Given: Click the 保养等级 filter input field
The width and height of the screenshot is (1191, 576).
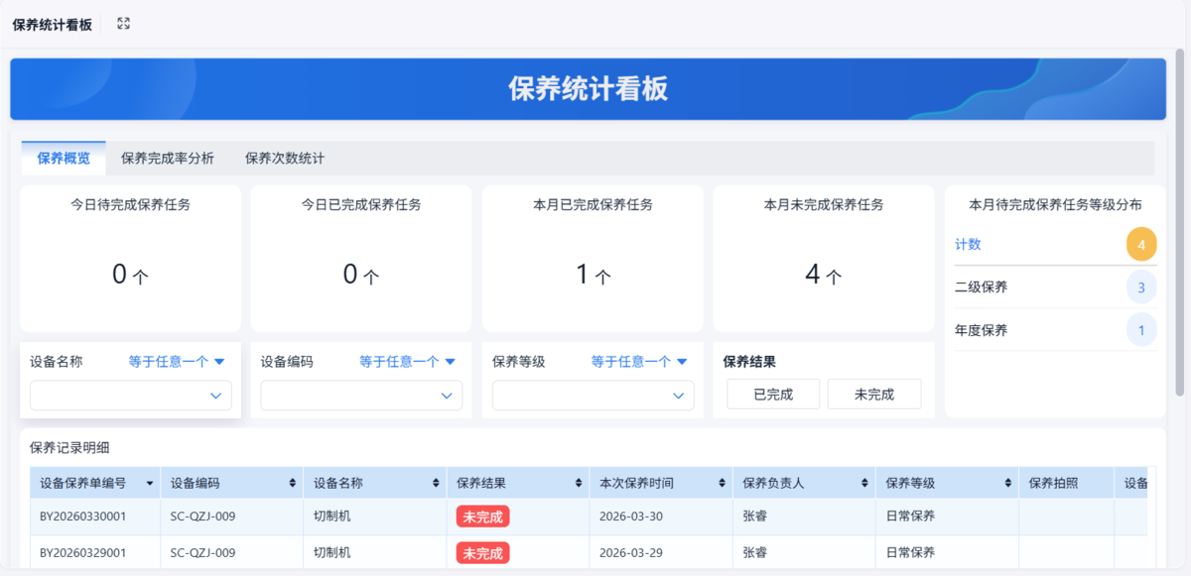Looking at the screenshot, I should coord(594,396).
